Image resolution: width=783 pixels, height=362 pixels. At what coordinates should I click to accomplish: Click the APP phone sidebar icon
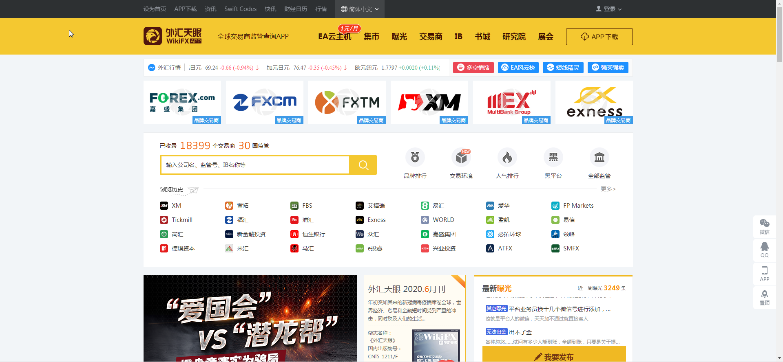click(765, 274)
